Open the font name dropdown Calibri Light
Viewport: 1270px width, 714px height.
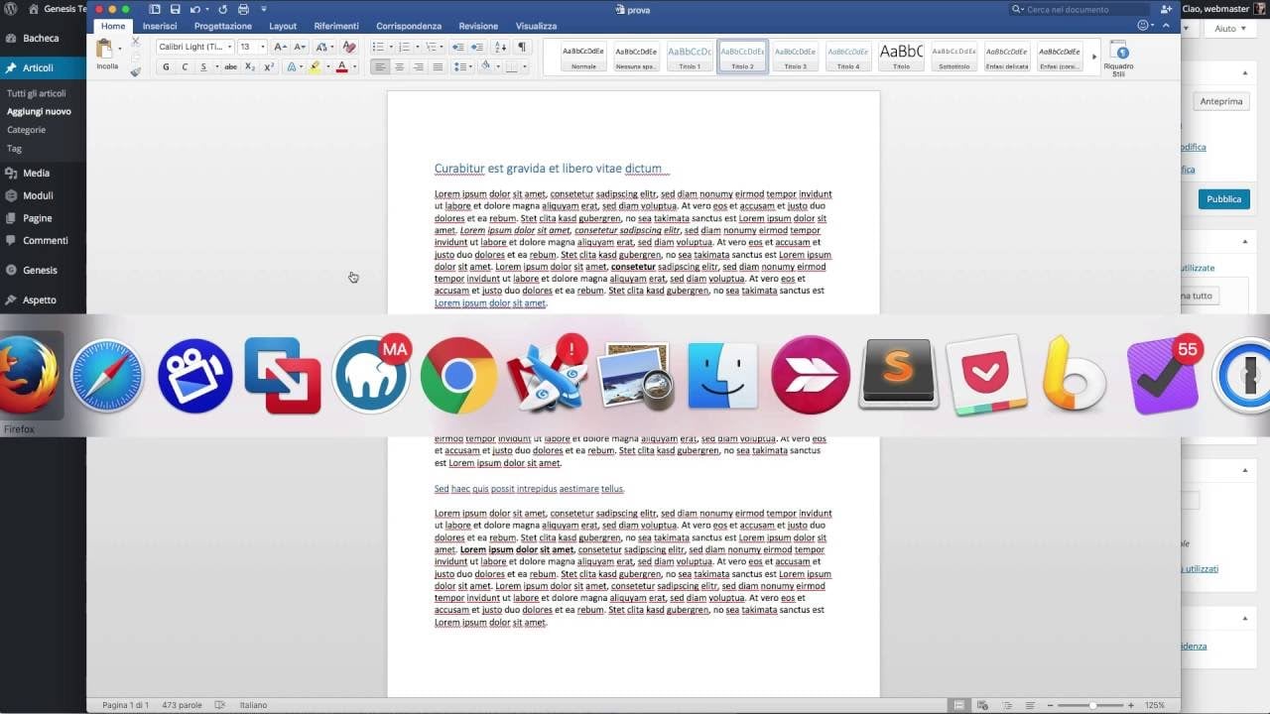click(x=195, y=47)
